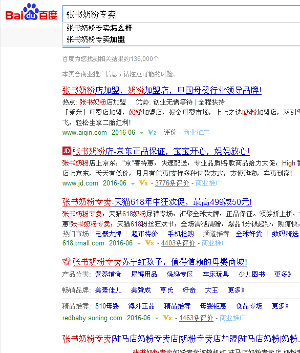This screenshot has height=353, width=300.
Task: Click the V2 credit badge on aiqin.com result
Action: pos(152,132)
